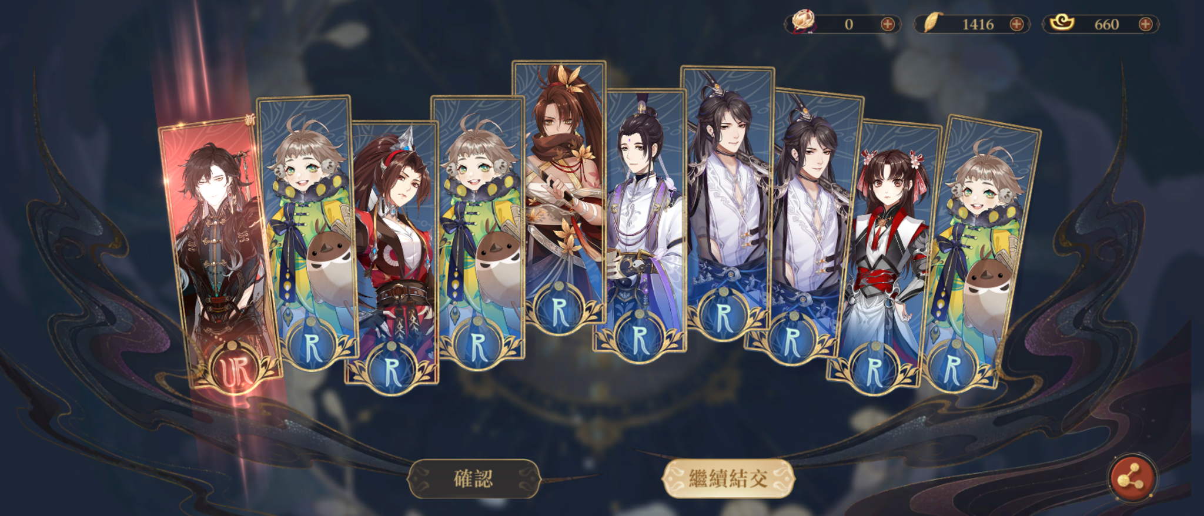Click the feather count 1416
This screenshot has height=516, width=1204.
978,24
